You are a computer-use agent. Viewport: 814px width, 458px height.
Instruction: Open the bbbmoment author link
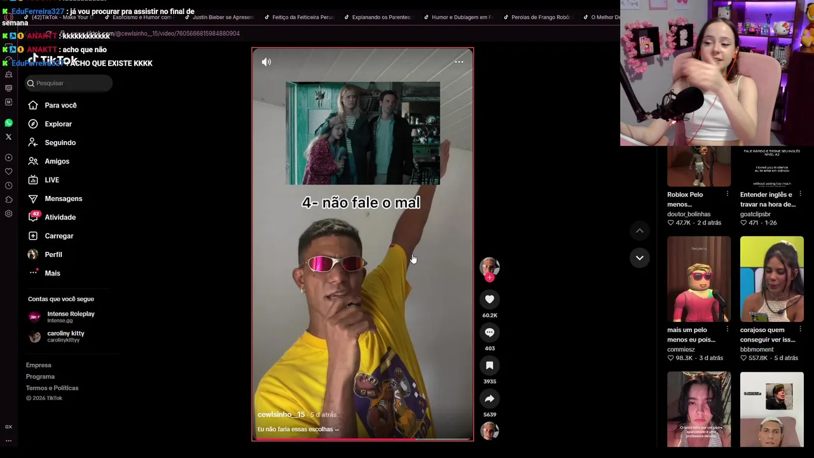pyautogui.click(x=757, y=349)
